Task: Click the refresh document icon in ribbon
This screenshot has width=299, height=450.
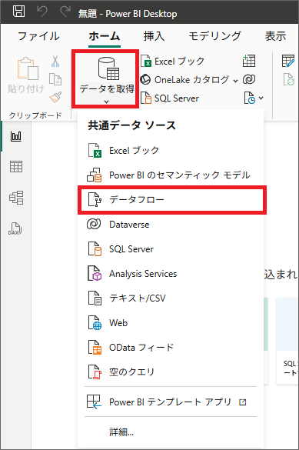Action: click(289, 79)
